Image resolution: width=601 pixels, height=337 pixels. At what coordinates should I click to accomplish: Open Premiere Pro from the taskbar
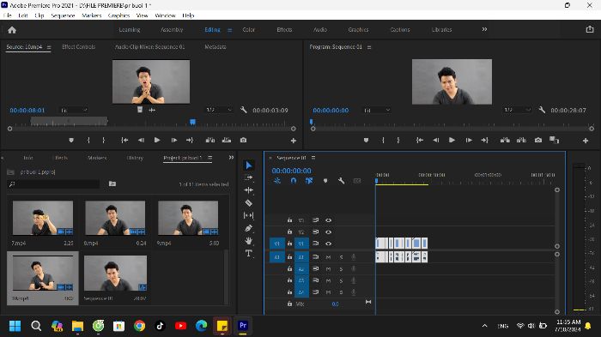click(x=243, y=326)
